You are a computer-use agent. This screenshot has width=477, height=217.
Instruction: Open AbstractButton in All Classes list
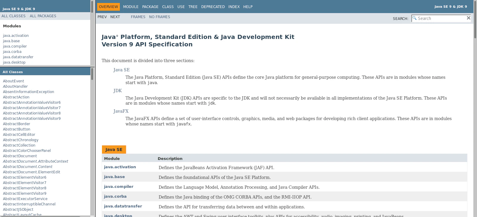[17, 129]
